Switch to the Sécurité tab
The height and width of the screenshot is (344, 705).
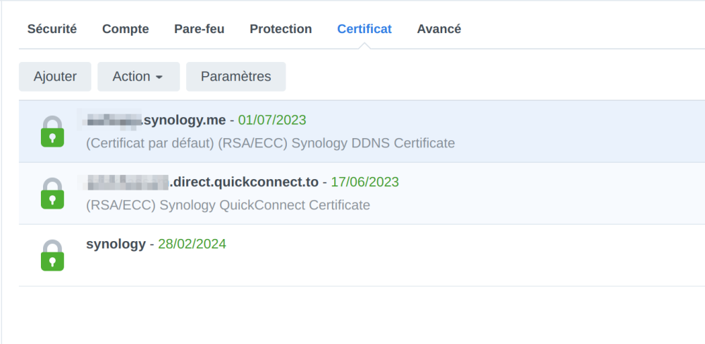[x=52, y=29]
